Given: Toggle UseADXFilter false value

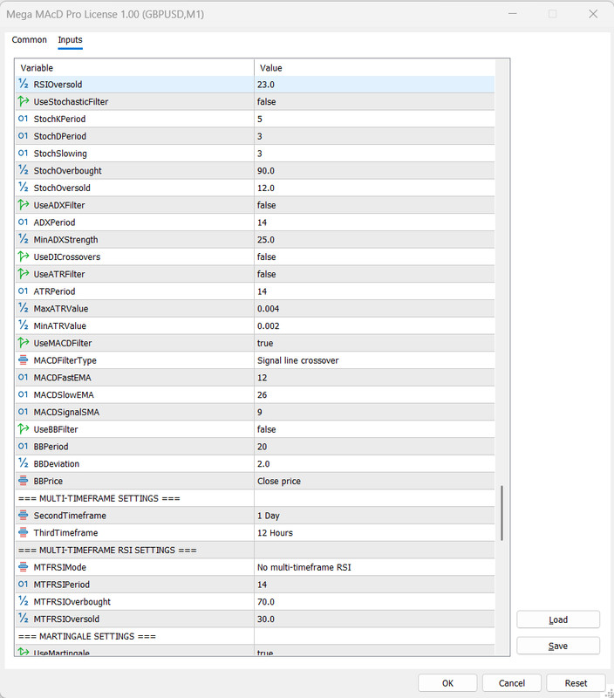Looking at the screenshot, I should [374, 205].
